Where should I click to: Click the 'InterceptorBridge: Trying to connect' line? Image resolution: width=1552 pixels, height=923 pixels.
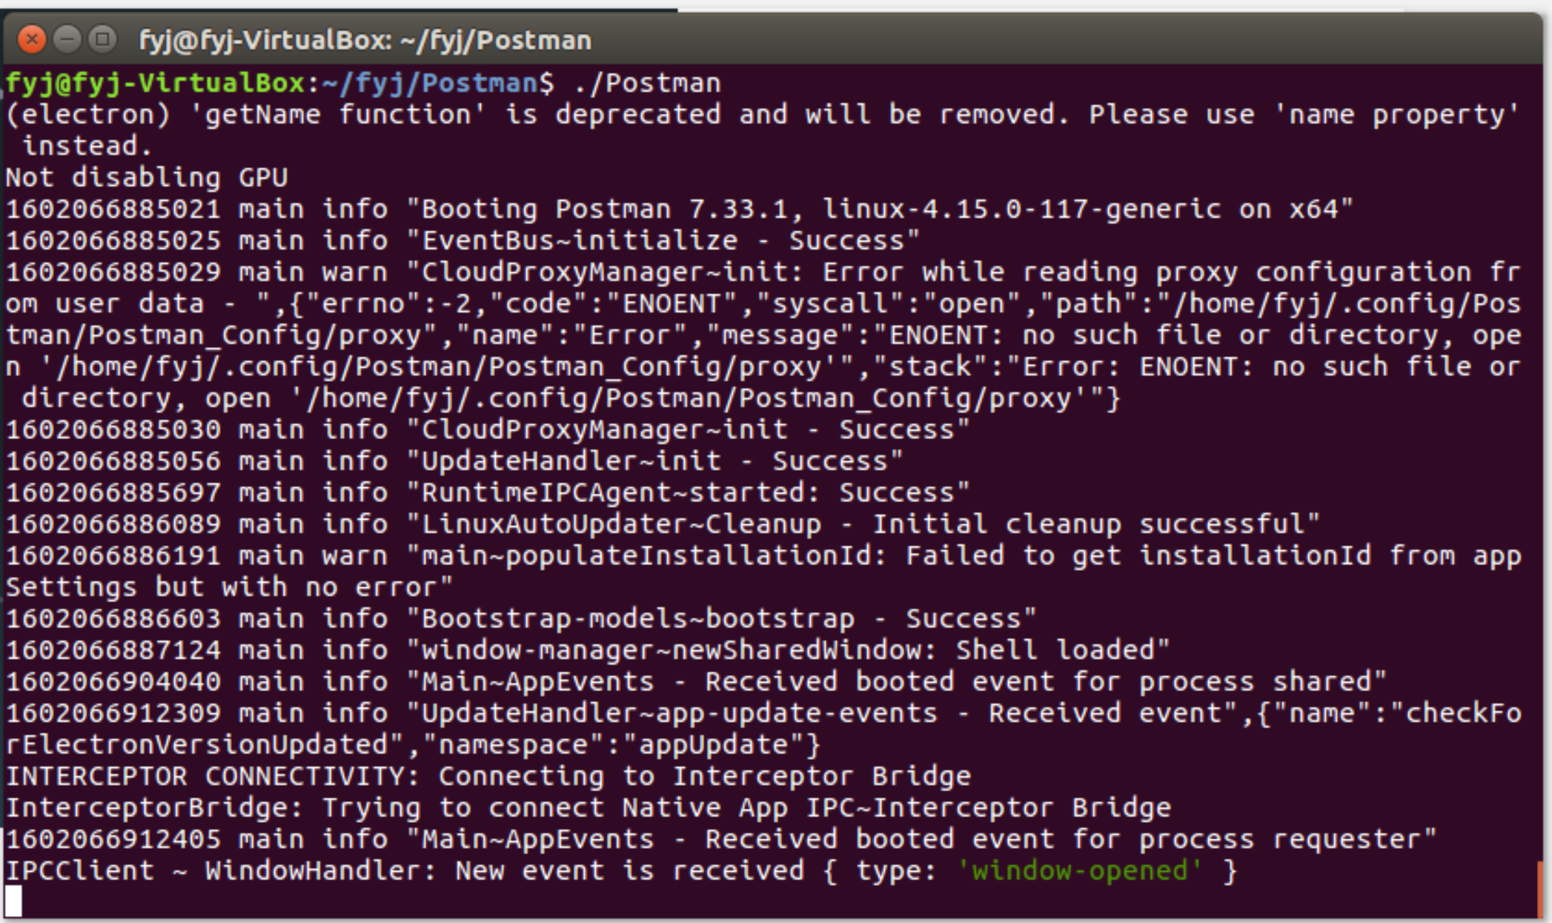(588, 807)
